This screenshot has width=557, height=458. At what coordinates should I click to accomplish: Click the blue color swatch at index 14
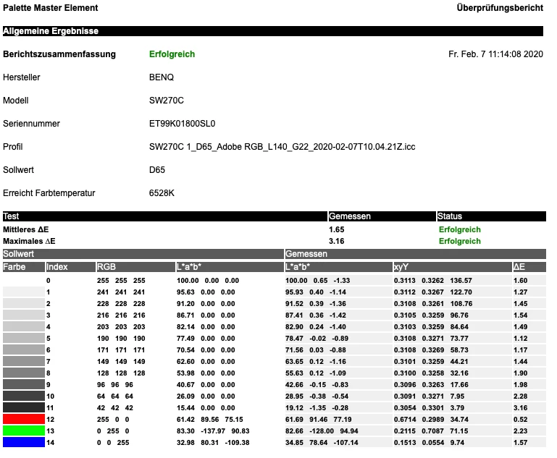coord(24,442)
